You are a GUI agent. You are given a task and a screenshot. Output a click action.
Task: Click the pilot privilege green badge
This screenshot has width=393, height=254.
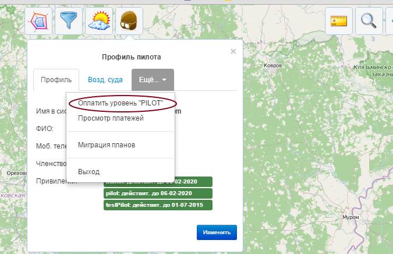(x=157, y=193)
